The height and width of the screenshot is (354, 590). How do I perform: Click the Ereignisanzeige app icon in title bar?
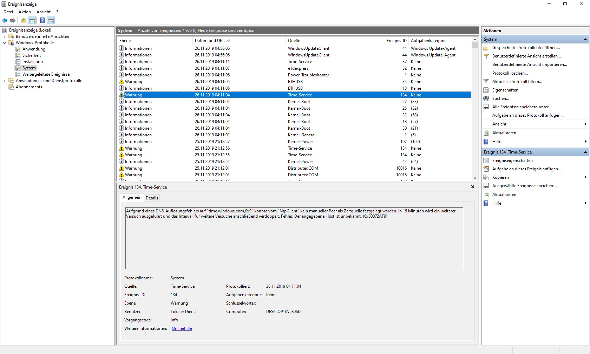click(x=4, y=4)
